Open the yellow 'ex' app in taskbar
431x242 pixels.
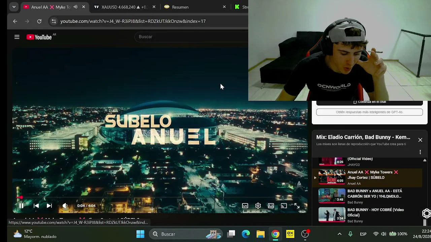290,234
